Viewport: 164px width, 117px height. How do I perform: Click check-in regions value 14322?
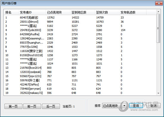pos(75,18)
